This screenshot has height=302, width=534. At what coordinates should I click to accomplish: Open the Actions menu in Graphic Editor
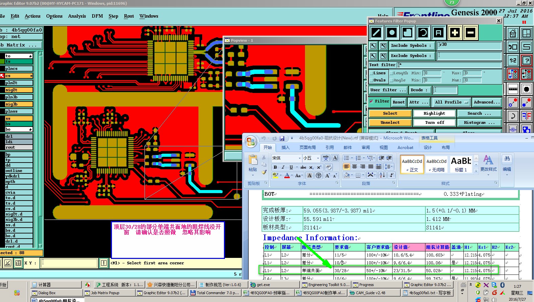point(33,16)
